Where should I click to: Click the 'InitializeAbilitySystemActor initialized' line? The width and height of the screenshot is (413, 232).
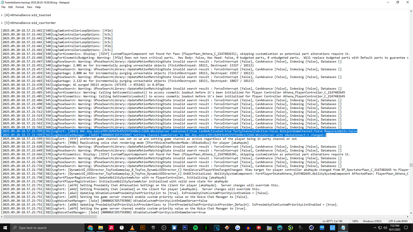115,181
